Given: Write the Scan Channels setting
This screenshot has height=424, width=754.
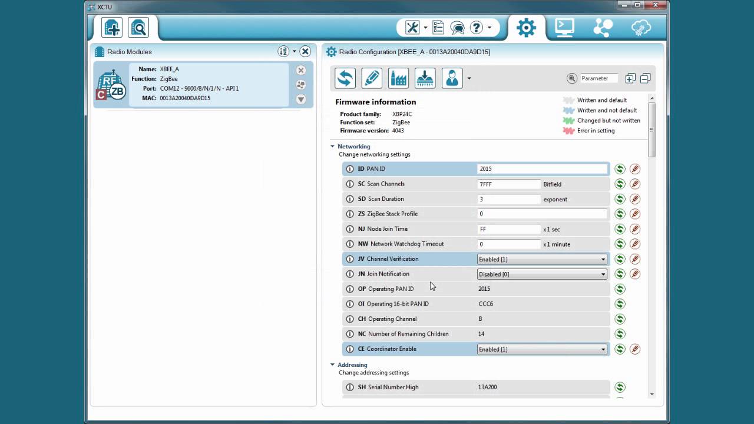Looking at the screenshot, I should (x=634, y=184).
